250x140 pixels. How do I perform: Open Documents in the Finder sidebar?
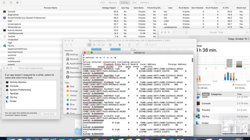[x=74, y=72]
